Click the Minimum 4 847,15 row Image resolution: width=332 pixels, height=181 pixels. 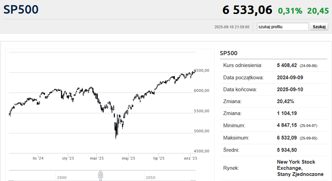click(274, 126)
